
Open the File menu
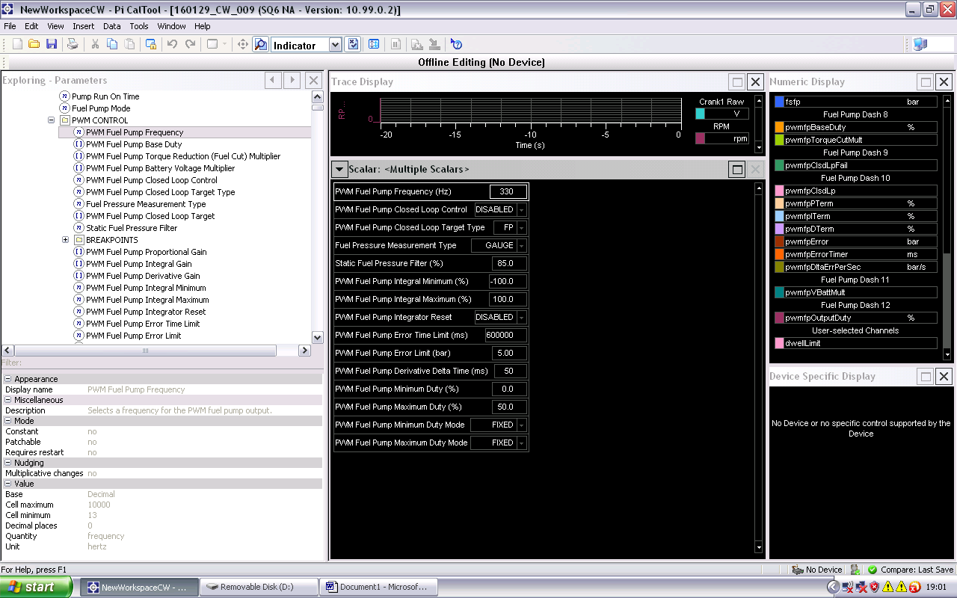tap(10, 26)
